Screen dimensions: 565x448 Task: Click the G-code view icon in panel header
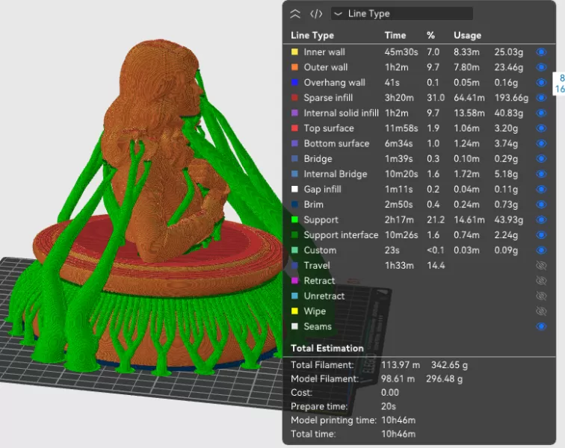[x=316, y=13]
